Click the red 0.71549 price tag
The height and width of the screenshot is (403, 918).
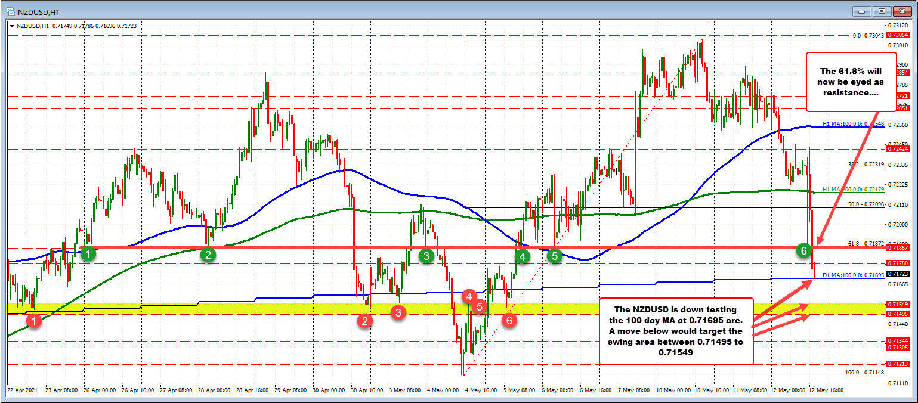(897, 305)
